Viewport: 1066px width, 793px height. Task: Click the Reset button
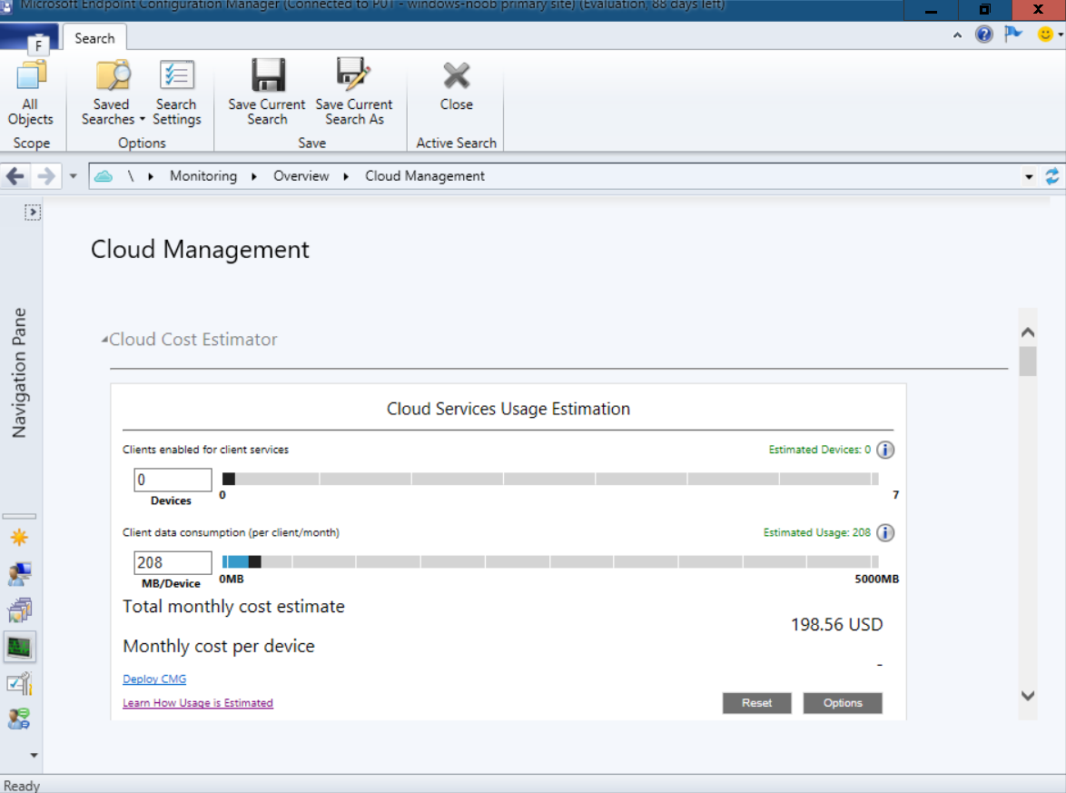point(756,703)
